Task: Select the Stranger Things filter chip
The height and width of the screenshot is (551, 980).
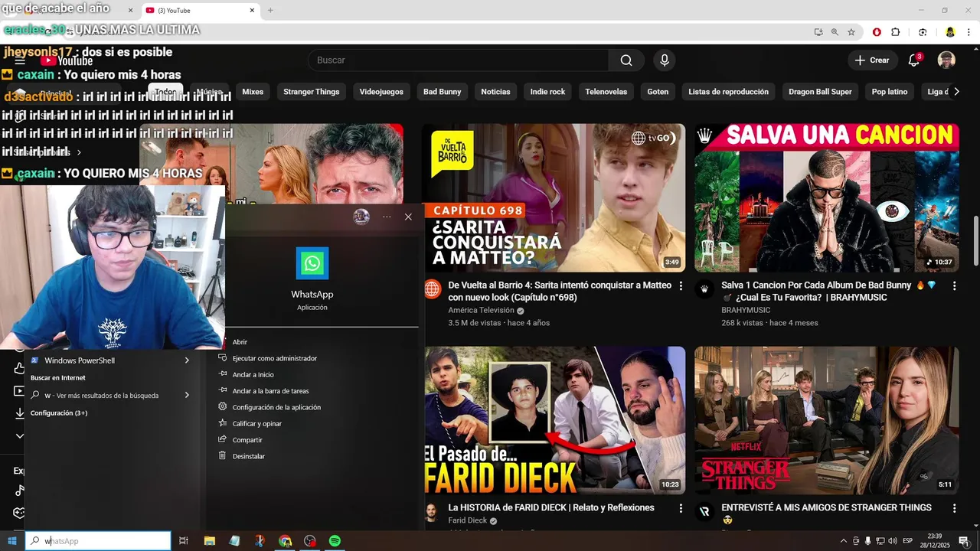Action: tap(311, 92)
